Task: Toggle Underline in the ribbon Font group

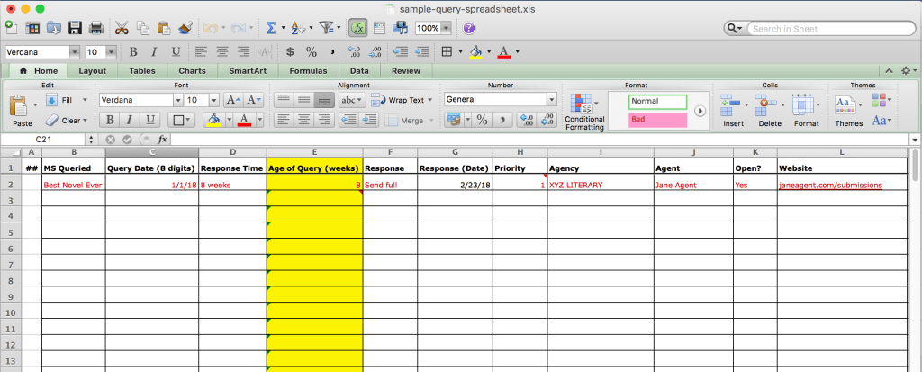Action: pyautogui.click(x=150, y=120)
